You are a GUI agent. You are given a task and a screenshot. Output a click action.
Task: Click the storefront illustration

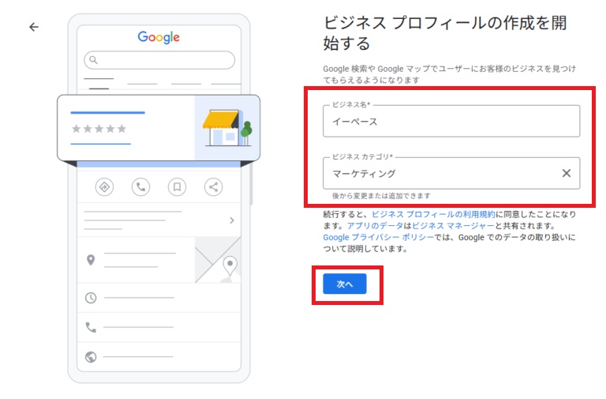tap(227, 128)
